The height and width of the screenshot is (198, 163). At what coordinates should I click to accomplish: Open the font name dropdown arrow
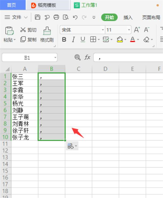tap(103, 30)
